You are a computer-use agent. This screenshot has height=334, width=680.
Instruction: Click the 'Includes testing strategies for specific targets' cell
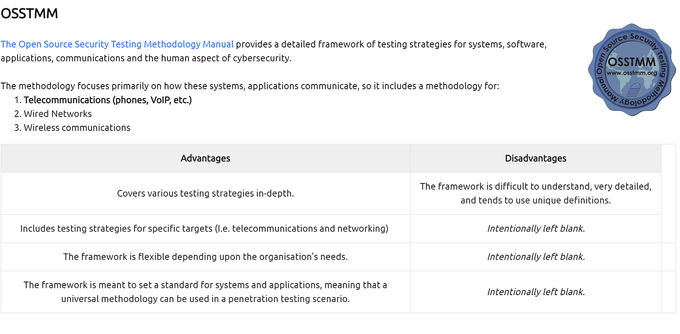[x=204, y=229]
